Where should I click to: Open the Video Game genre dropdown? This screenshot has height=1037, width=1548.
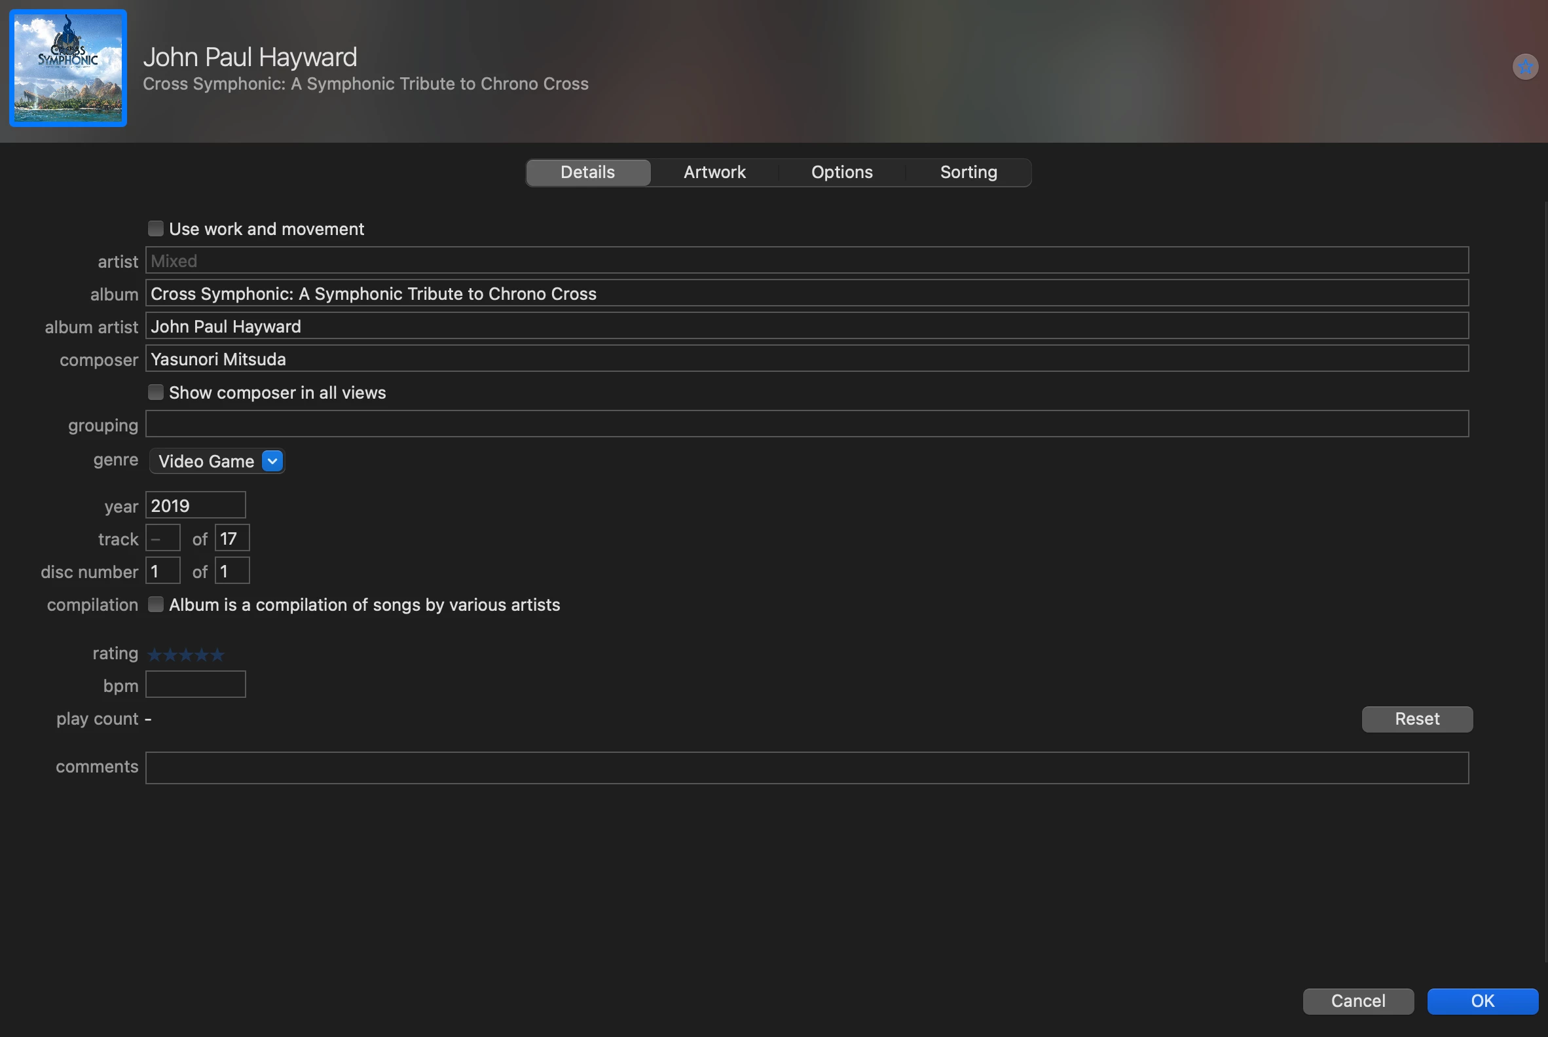[x=272, y=461]
